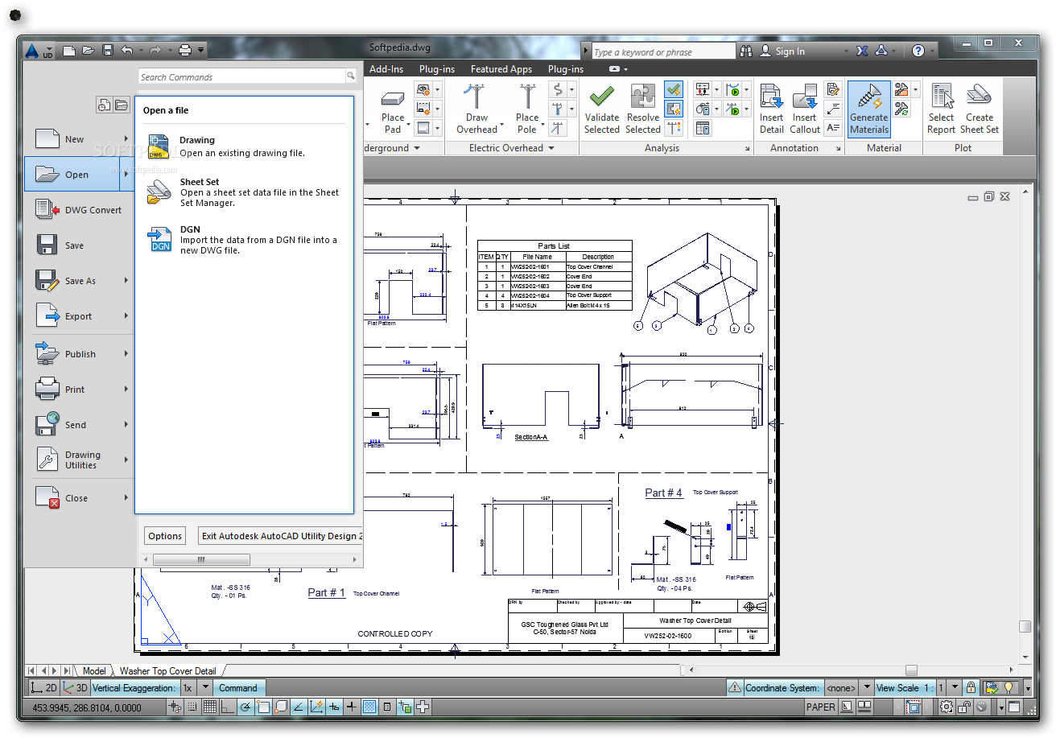The image size is (1056, 738).
Task: Toggle Show/Hide Lineweight plus icon
Action: (x=351, y=707)
